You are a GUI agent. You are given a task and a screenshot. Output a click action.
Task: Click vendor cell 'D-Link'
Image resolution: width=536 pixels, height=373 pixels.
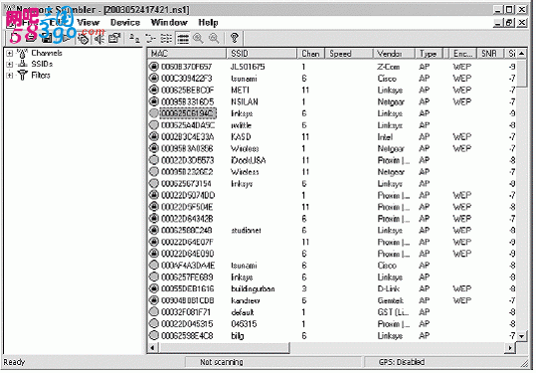pos(389,288)
